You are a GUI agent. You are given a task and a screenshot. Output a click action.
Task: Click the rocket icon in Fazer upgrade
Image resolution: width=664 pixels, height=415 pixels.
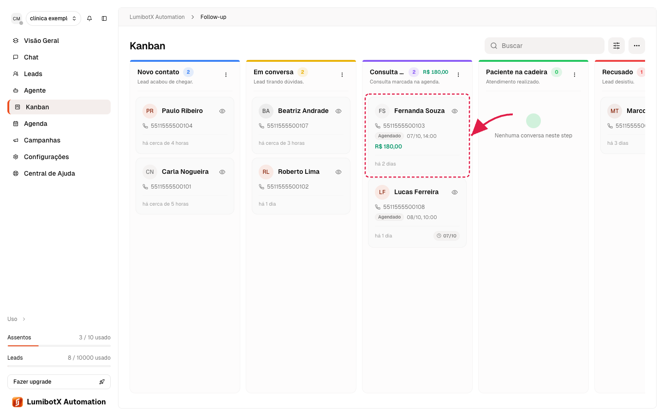tap(102, 382)
